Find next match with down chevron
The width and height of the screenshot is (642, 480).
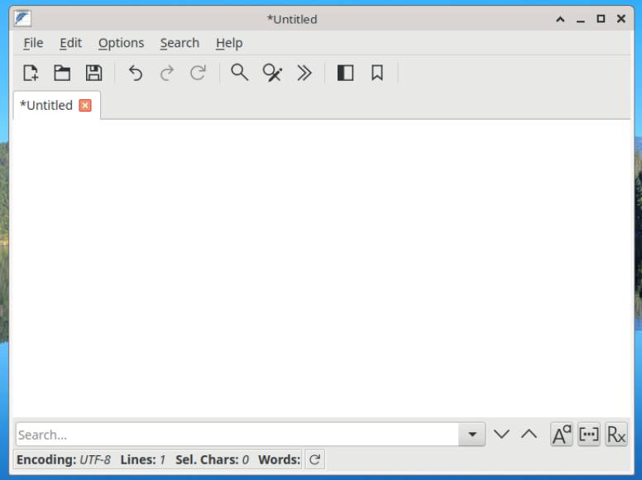point(501,435)
